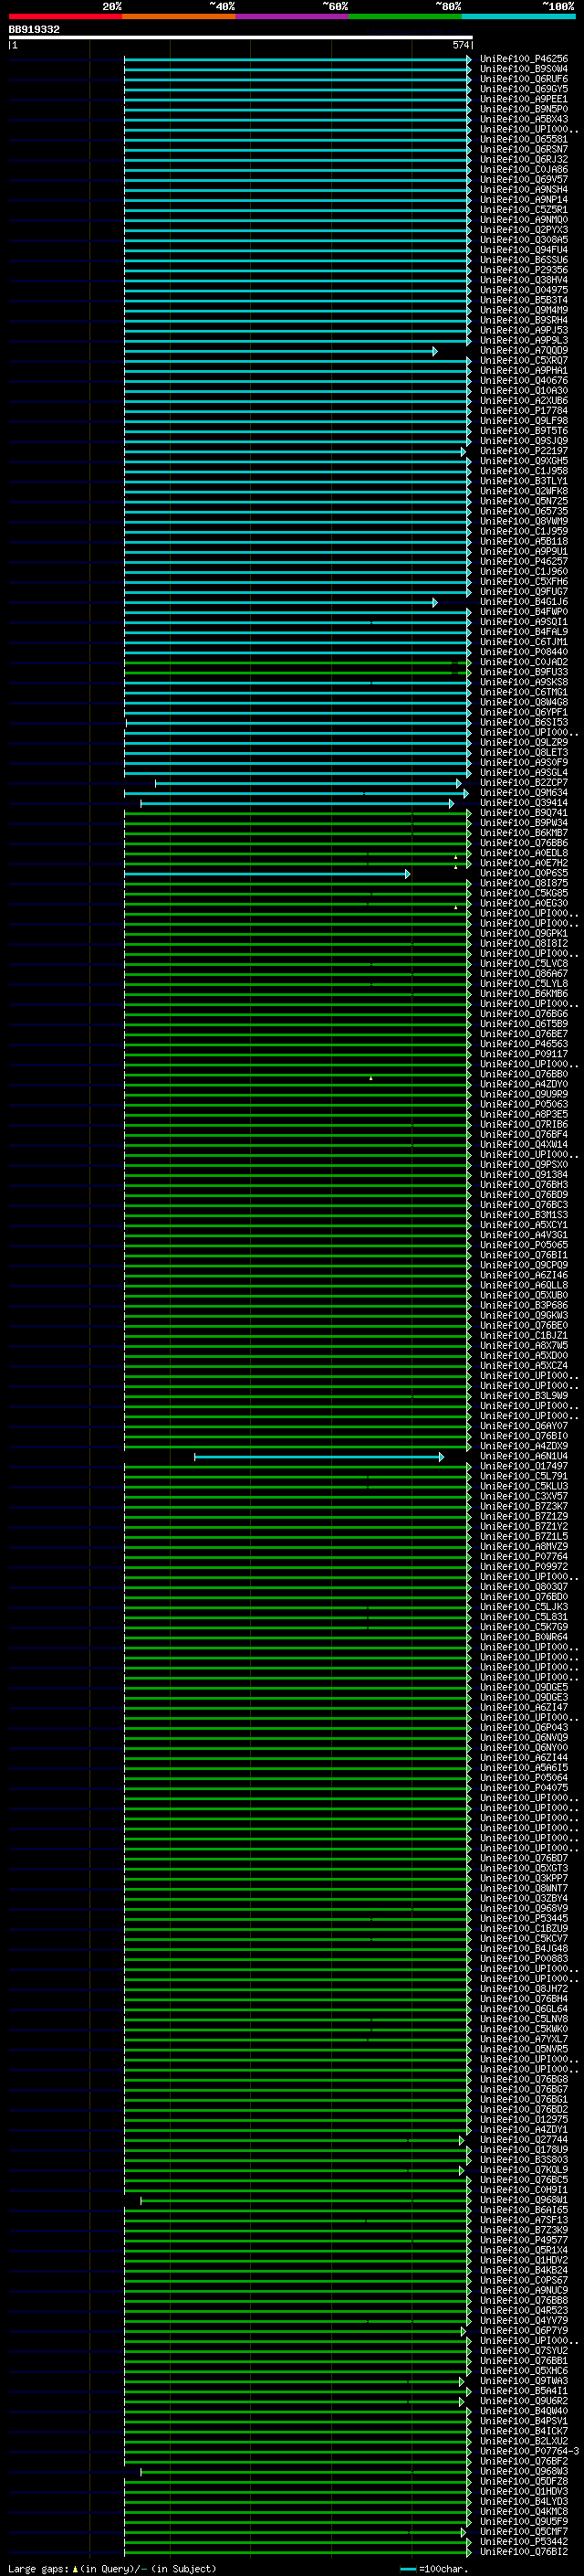Open hit UniRef100_B4KB24

[523, 2270]
